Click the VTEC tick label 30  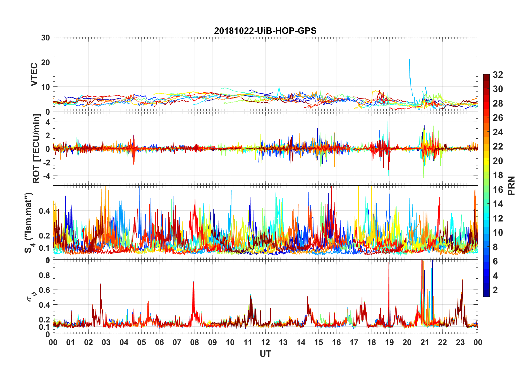pos(46,38)
